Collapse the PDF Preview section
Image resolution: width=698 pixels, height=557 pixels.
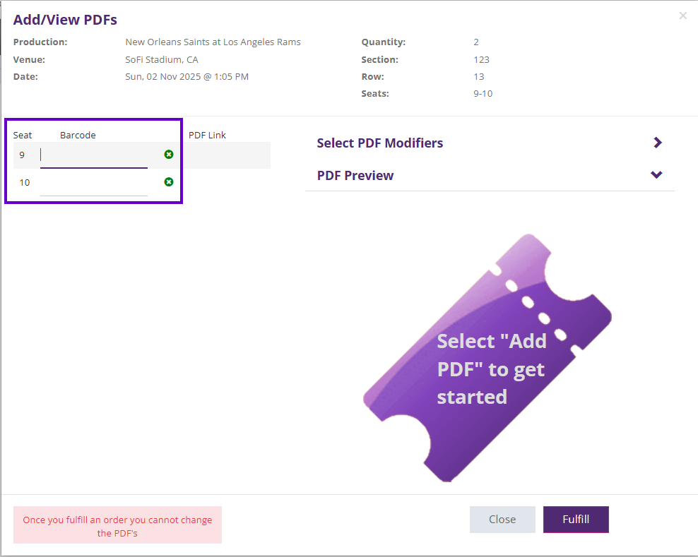click(x=355, y=175)
